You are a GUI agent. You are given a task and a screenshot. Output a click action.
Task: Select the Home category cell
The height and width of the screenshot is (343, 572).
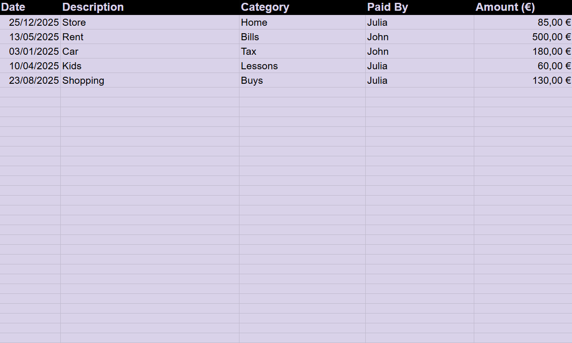tap(254, 22)
